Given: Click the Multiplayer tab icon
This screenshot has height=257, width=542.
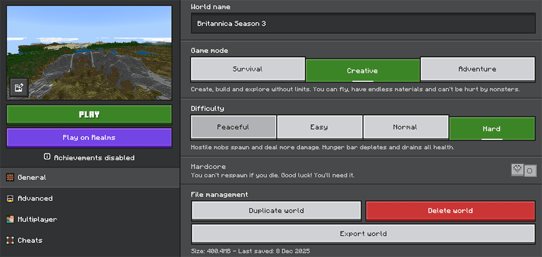Looking at the screenshot, I should (10, 219).
